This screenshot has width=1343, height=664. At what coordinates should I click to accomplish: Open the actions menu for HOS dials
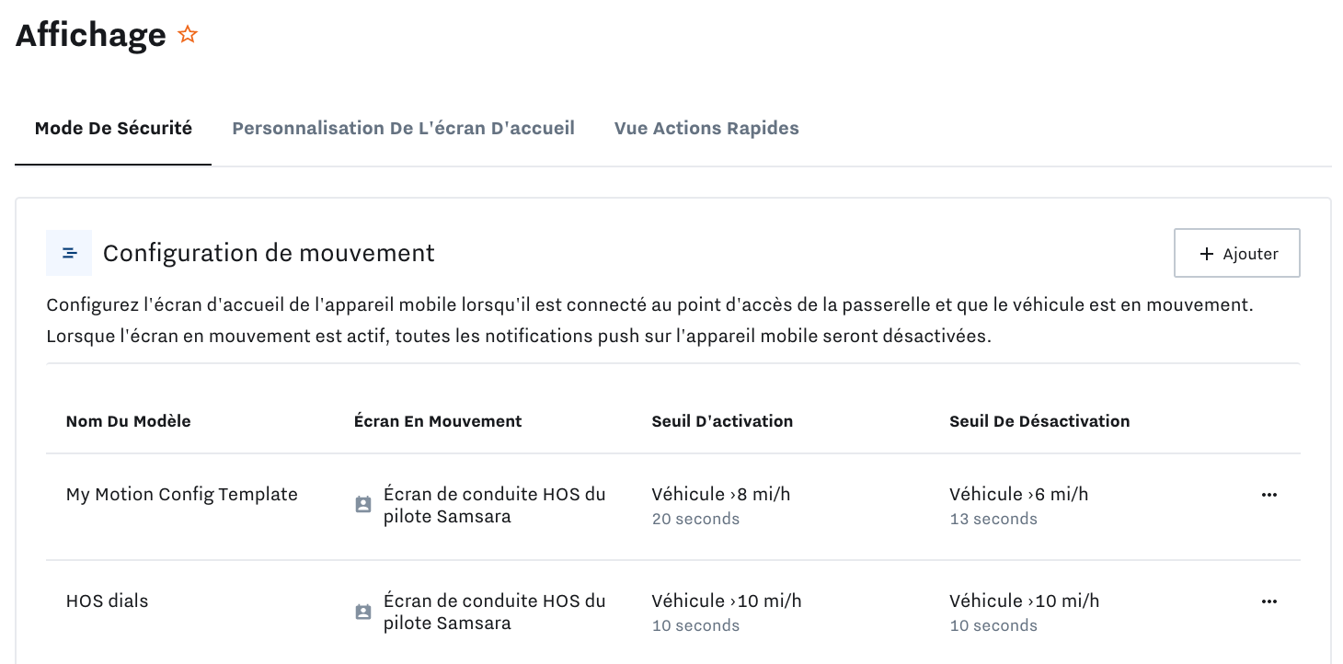(x=1269, y=601)
